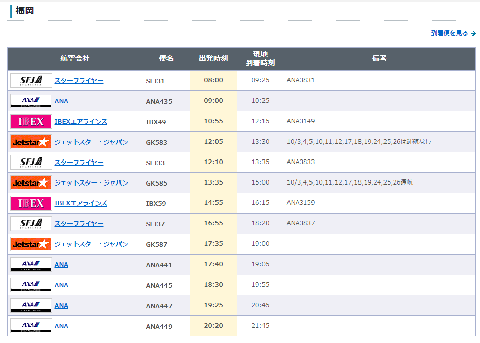Open the 到着便を見る arrivals link
The image size is (480, 343).
coord(449,33)
